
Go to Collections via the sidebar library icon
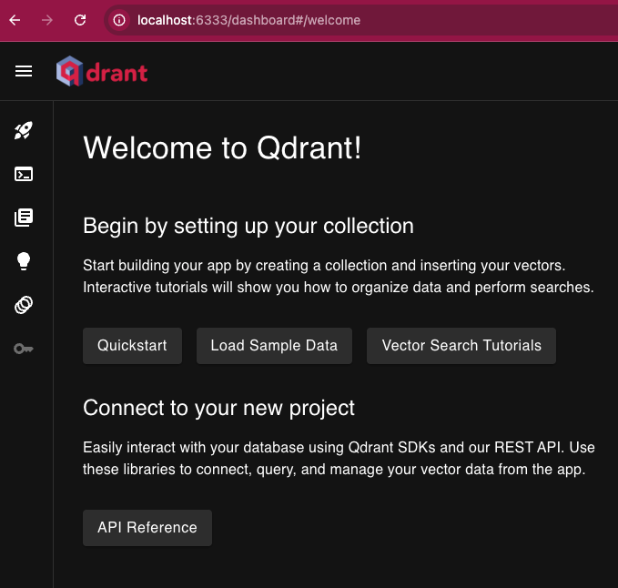pos(24,218)
